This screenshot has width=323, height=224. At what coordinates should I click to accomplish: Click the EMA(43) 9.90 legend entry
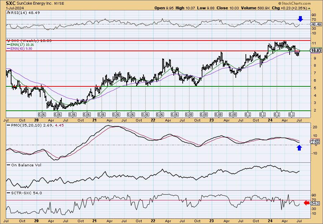(20, 48)
